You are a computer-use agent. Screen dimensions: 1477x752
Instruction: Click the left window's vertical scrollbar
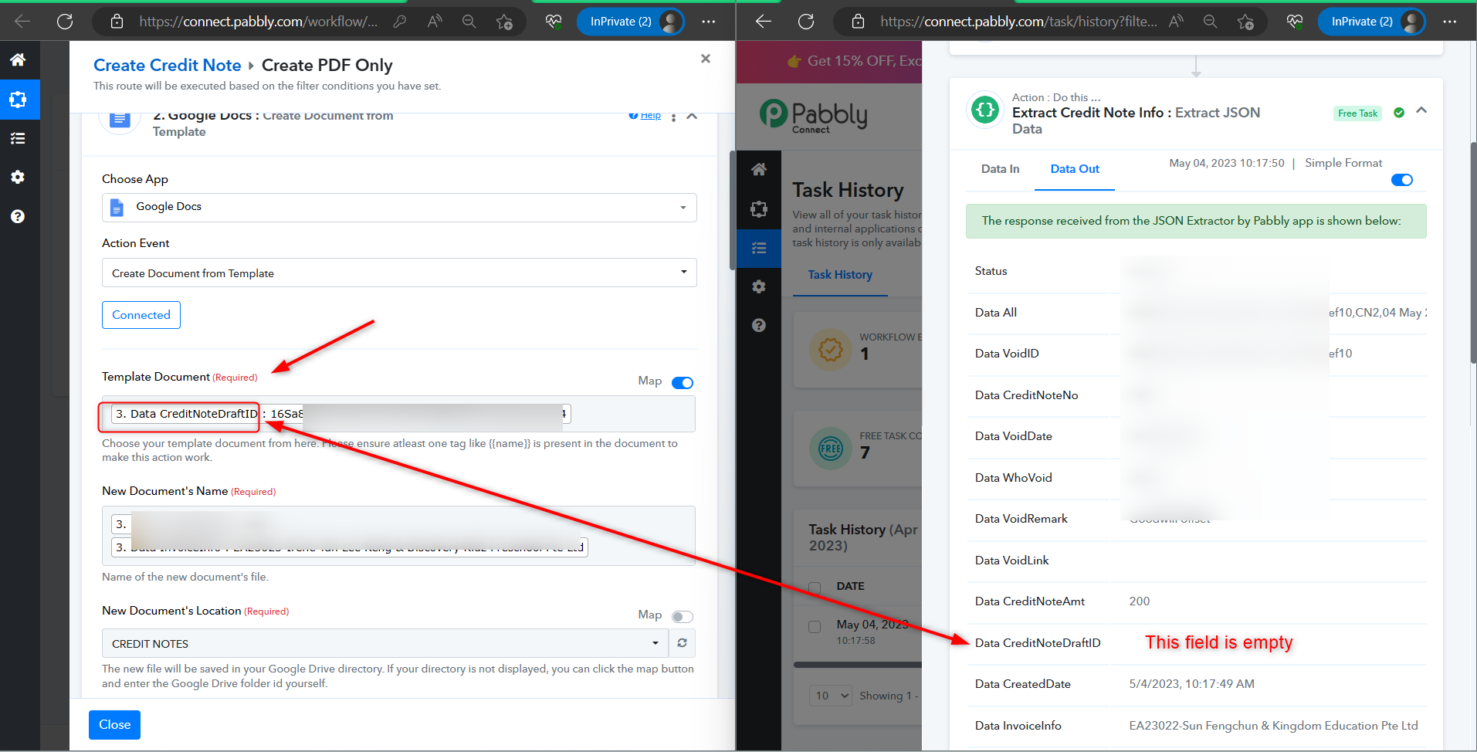(x=732, y=210)
